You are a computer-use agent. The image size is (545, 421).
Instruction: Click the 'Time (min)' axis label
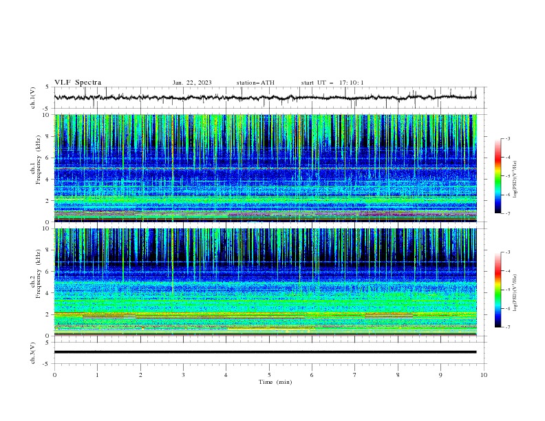[x=275, y=382]
